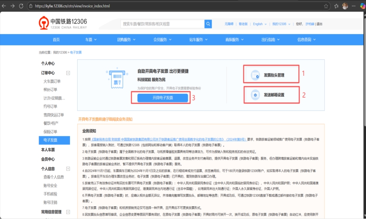This screenshot has height=219, width=366.
Task: Click the orange 开具电子发票前请仔细阅读业务须知 text
Action: click(105, 119)
